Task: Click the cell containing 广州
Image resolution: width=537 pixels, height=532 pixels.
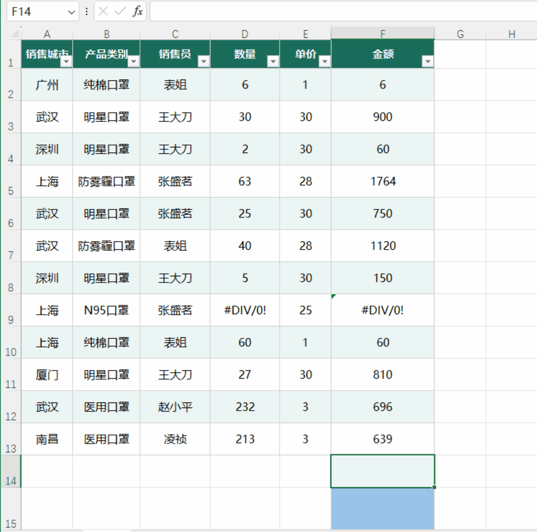Action: point(47,85)
